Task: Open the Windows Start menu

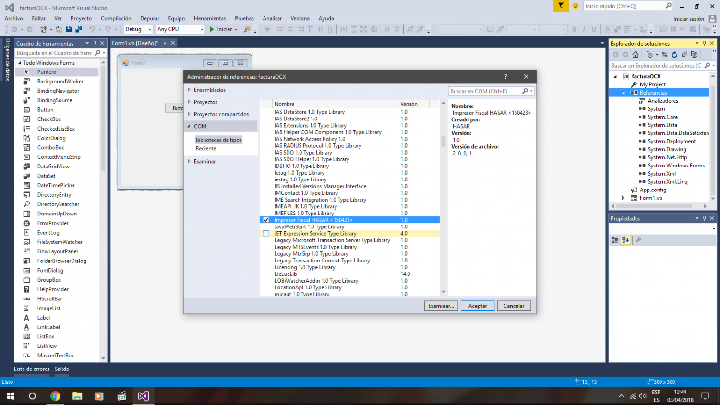Action: click(x=11, y=396)
